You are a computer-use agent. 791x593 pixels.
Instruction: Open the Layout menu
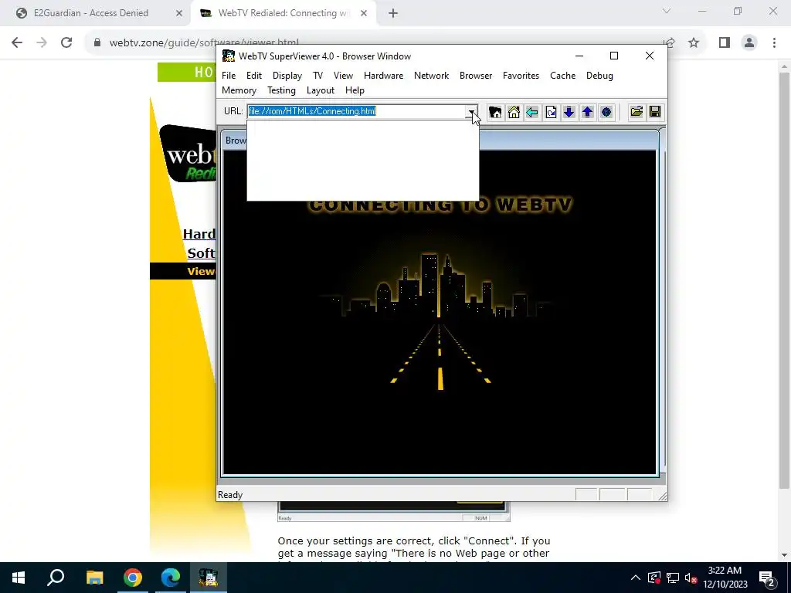coord(321,90)
